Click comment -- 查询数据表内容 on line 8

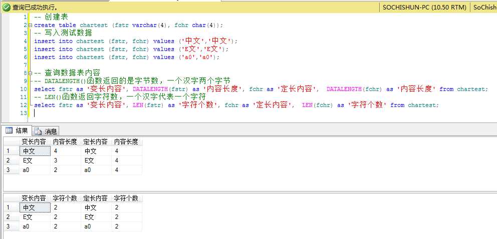tap(67, 73)
